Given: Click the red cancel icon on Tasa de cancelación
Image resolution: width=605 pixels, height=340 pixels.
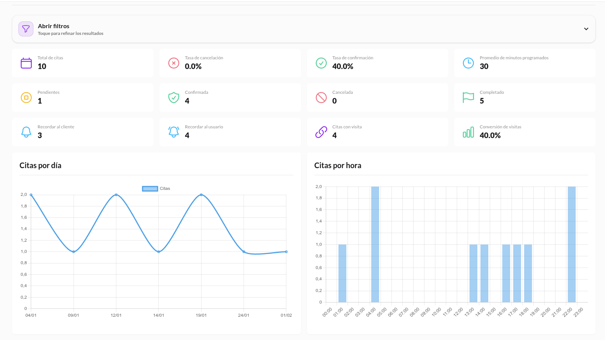Looking at the screenshot, I should pyautogui.click(x=173, y=63).
